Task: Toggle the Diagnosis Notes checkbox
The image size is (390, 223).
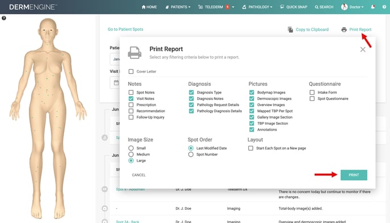Action: [x=191, y=99]
